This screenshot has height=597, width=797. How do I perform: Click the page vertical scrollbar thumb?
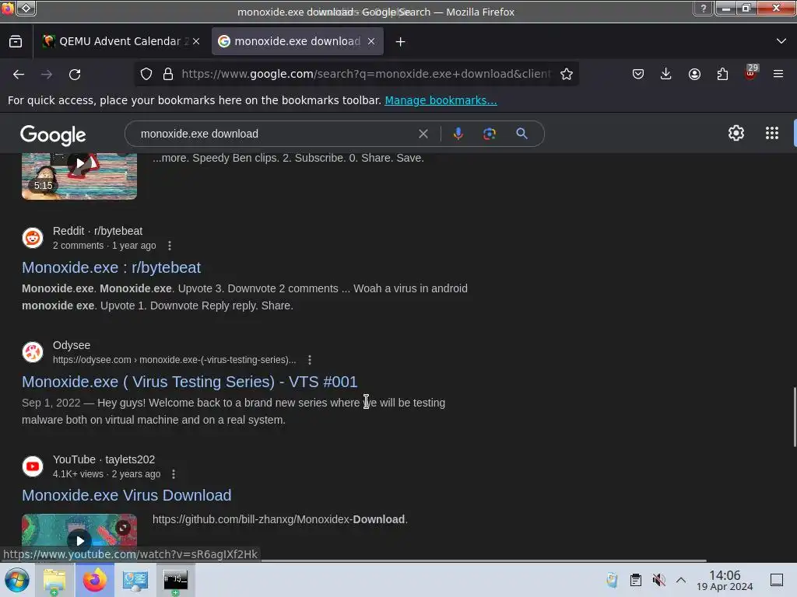(x=794, y=417)
